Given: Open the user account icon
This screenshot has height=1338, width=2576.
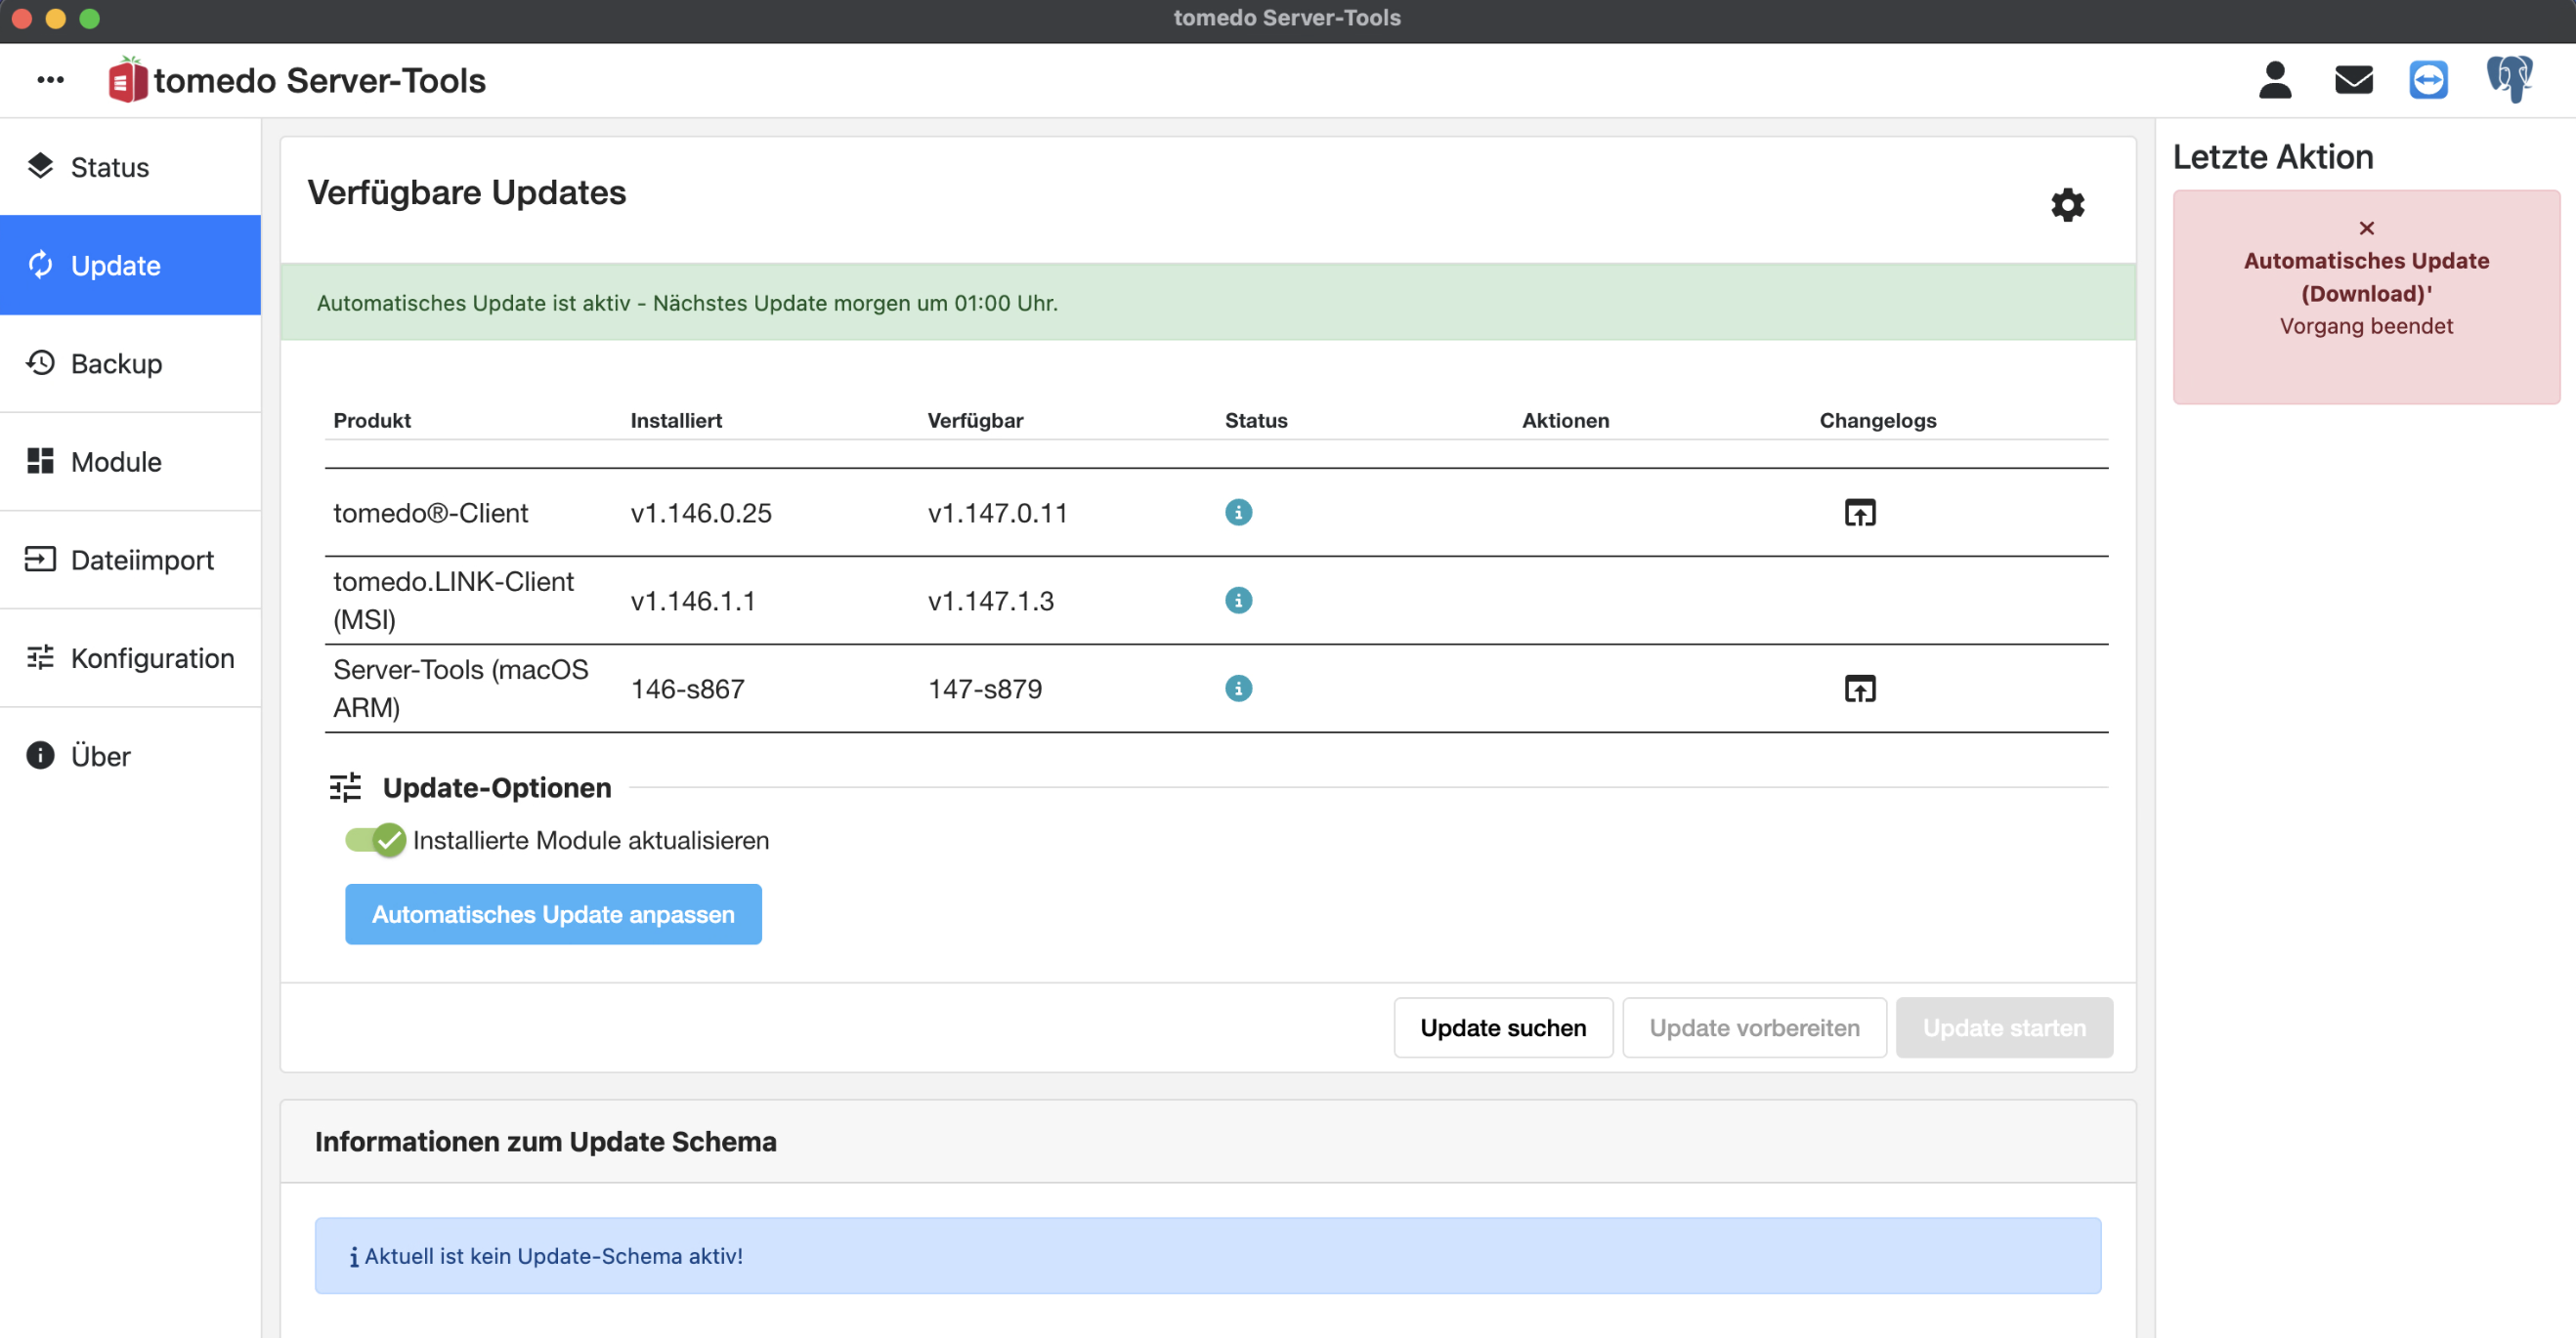Looking at the screenshot, I should click(x=2274, y=80).
